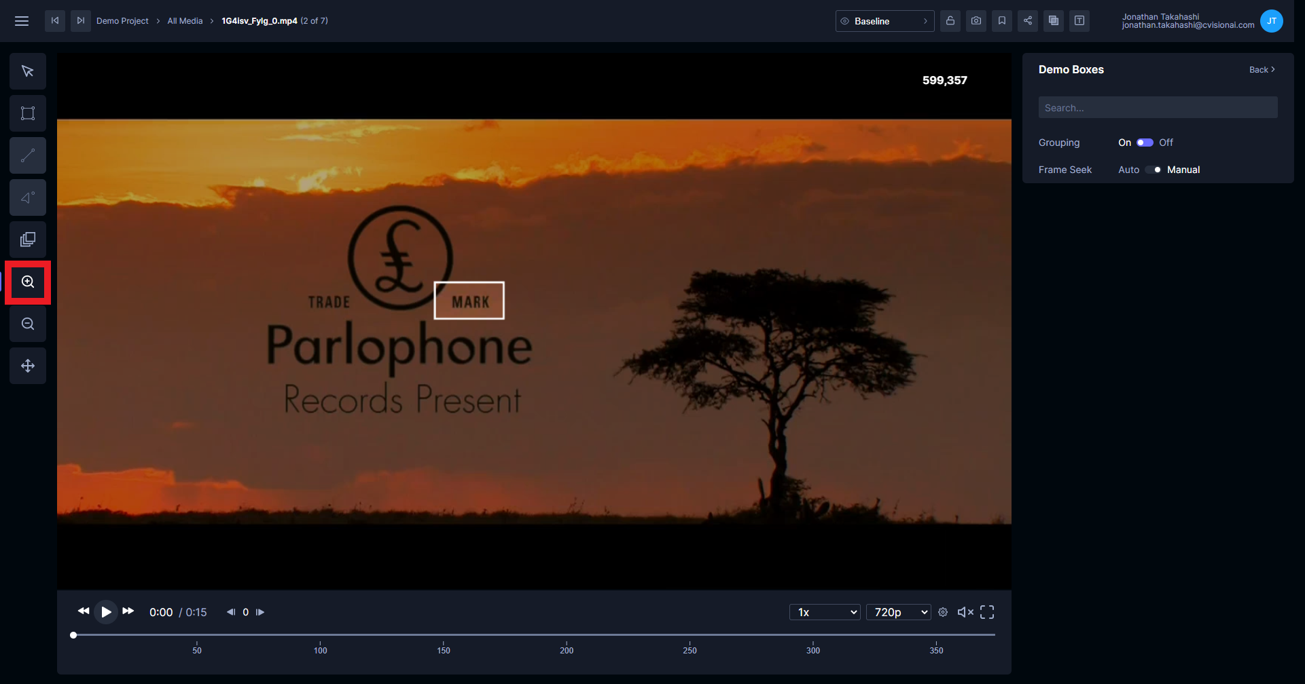Click the Demo Boxes panel title
1305x684 pixels.
(1071, 70)
